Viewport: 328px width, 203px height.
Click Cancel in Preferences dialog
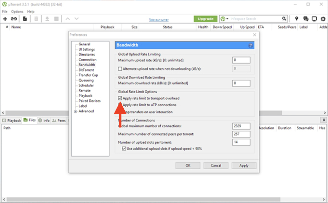216,165
